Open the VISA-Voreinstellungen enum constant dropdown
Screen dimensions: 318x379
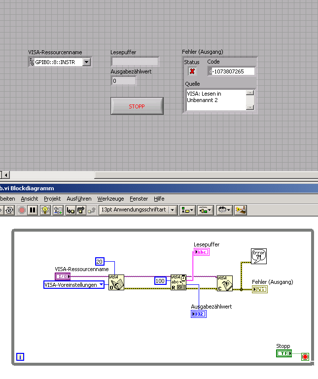102,285
